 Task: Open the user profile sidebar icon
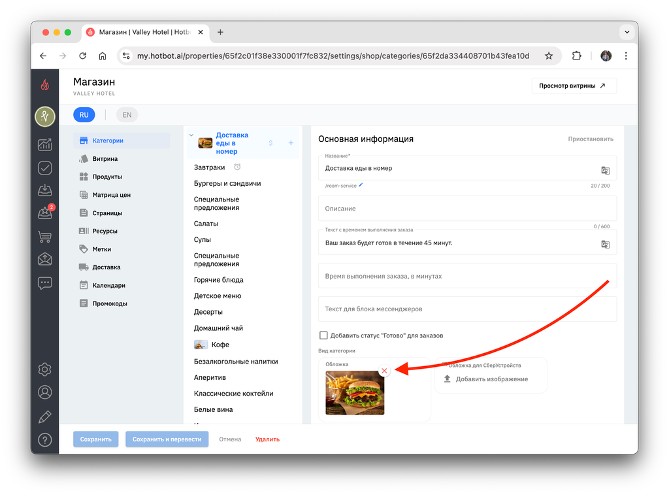[45, 392]
